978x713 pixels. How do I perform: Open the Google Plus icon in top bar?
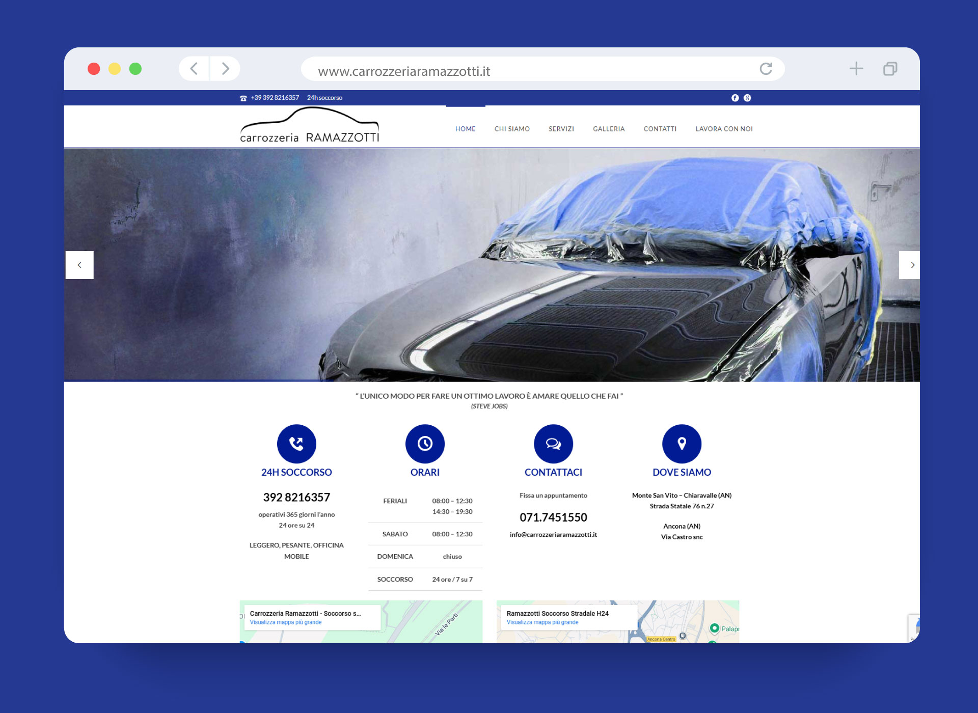point(747,98)
